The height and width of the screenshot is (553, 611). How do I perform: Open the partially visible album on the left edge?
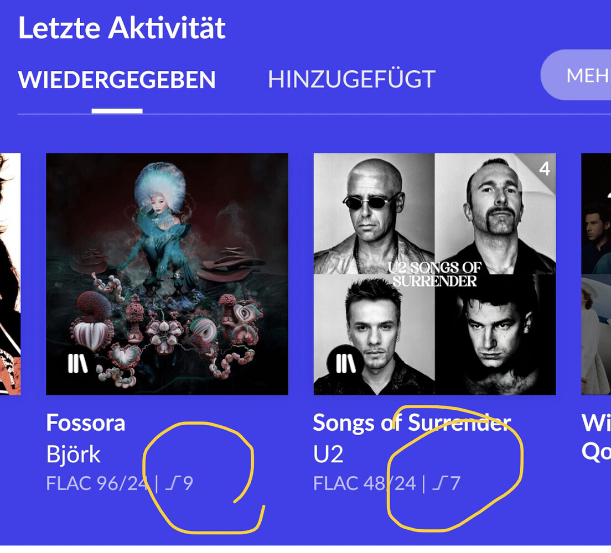click(10, 274)
